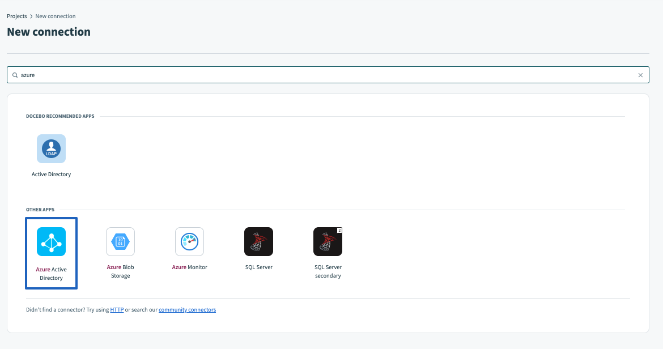Click the New connection breadcrumb item
This screenshot has width=663, height=349.
click(55, 16)
